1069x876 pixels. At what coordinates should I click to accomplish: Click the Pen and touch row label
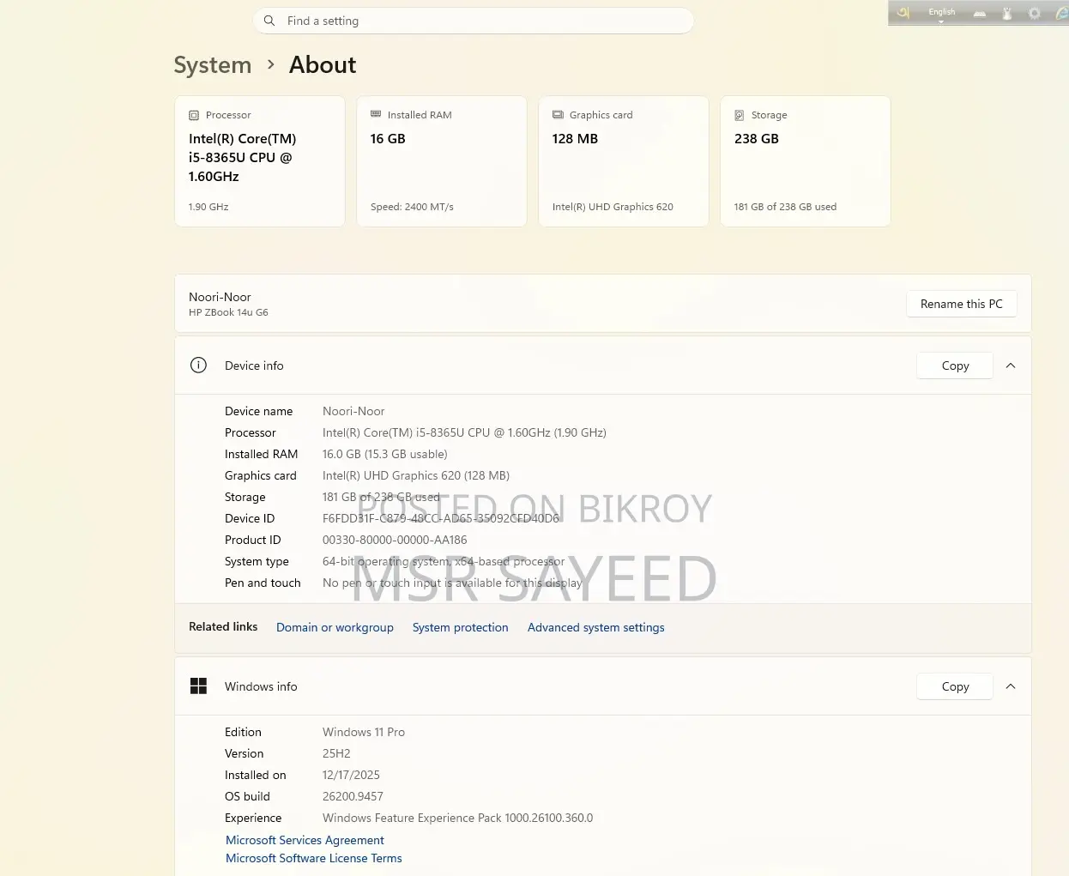point(263,583)
